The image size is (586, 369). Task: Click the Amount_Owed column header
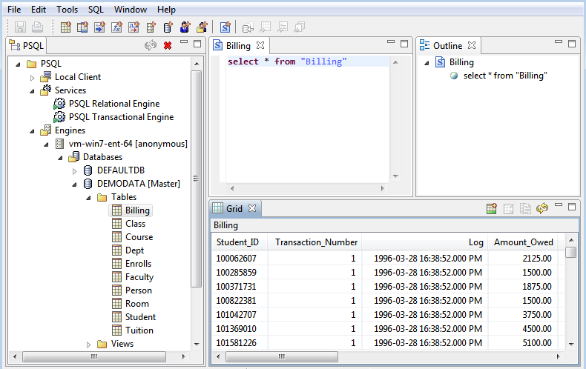coord(523,242)
